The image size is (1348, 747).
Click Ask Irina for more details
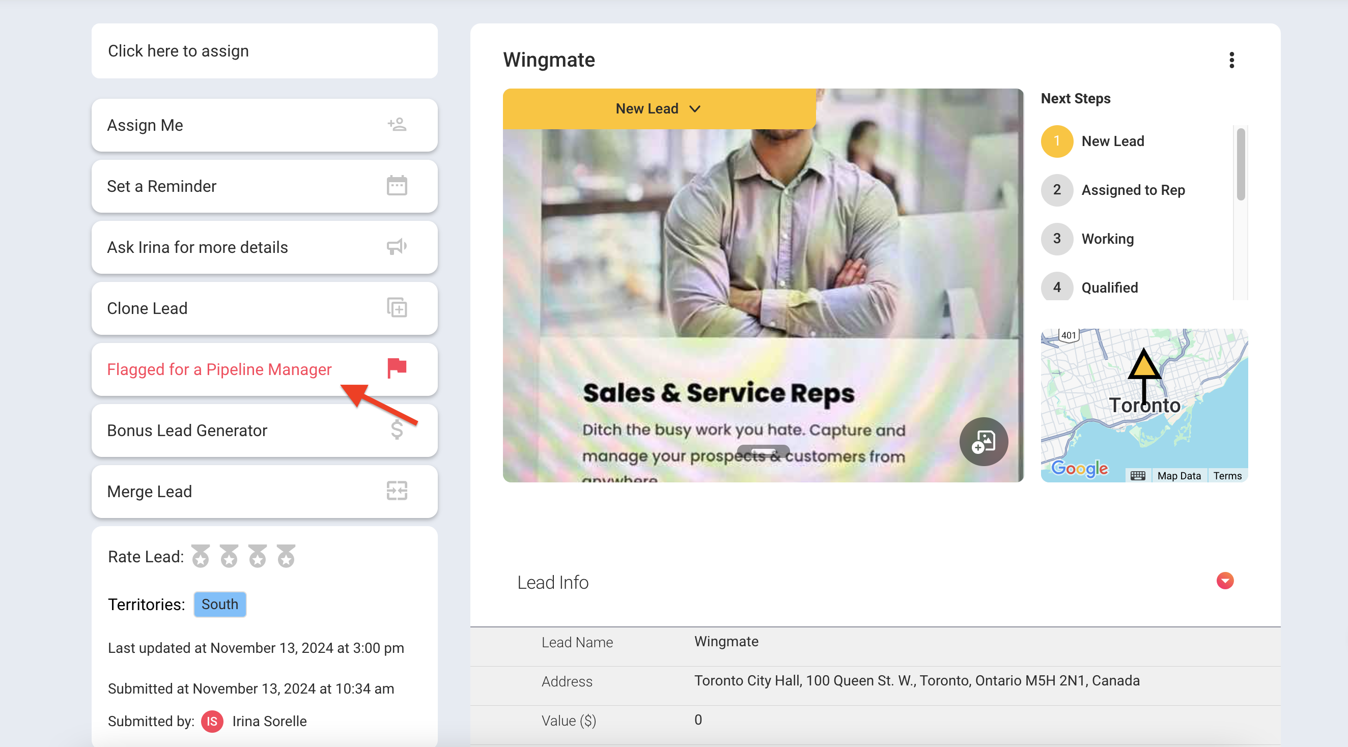pos(264,247)
